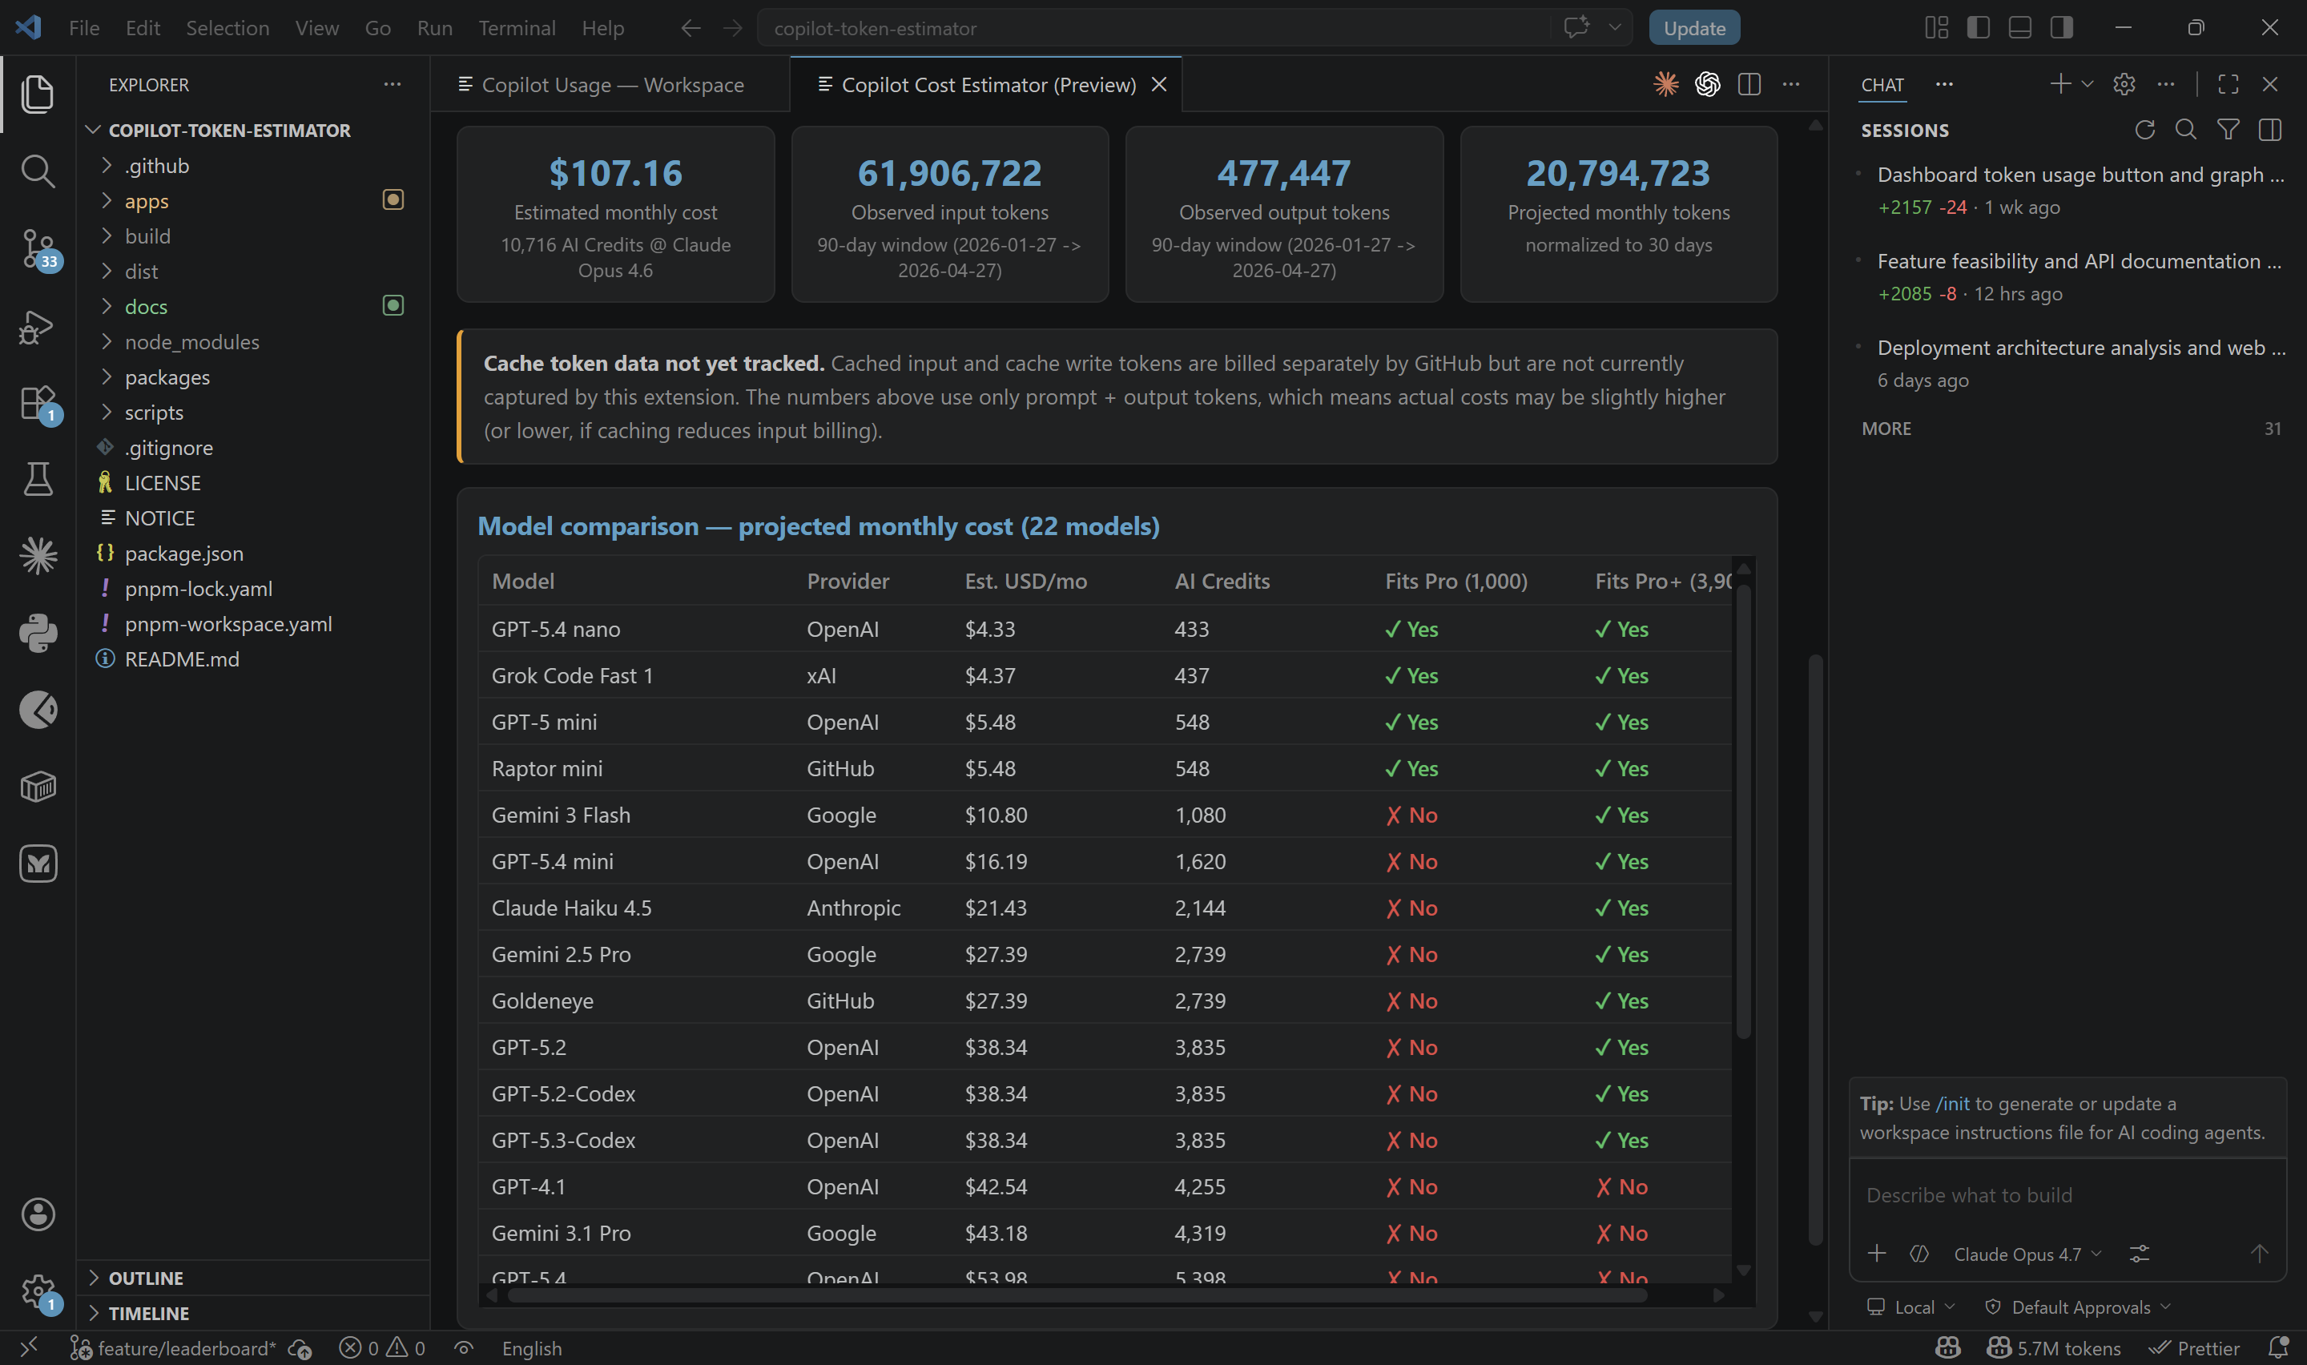
Task: Expand the .github folder
Action: [107, 166]
